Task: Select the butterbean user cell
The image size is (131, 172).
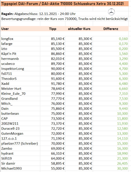Action: point(20,114)
